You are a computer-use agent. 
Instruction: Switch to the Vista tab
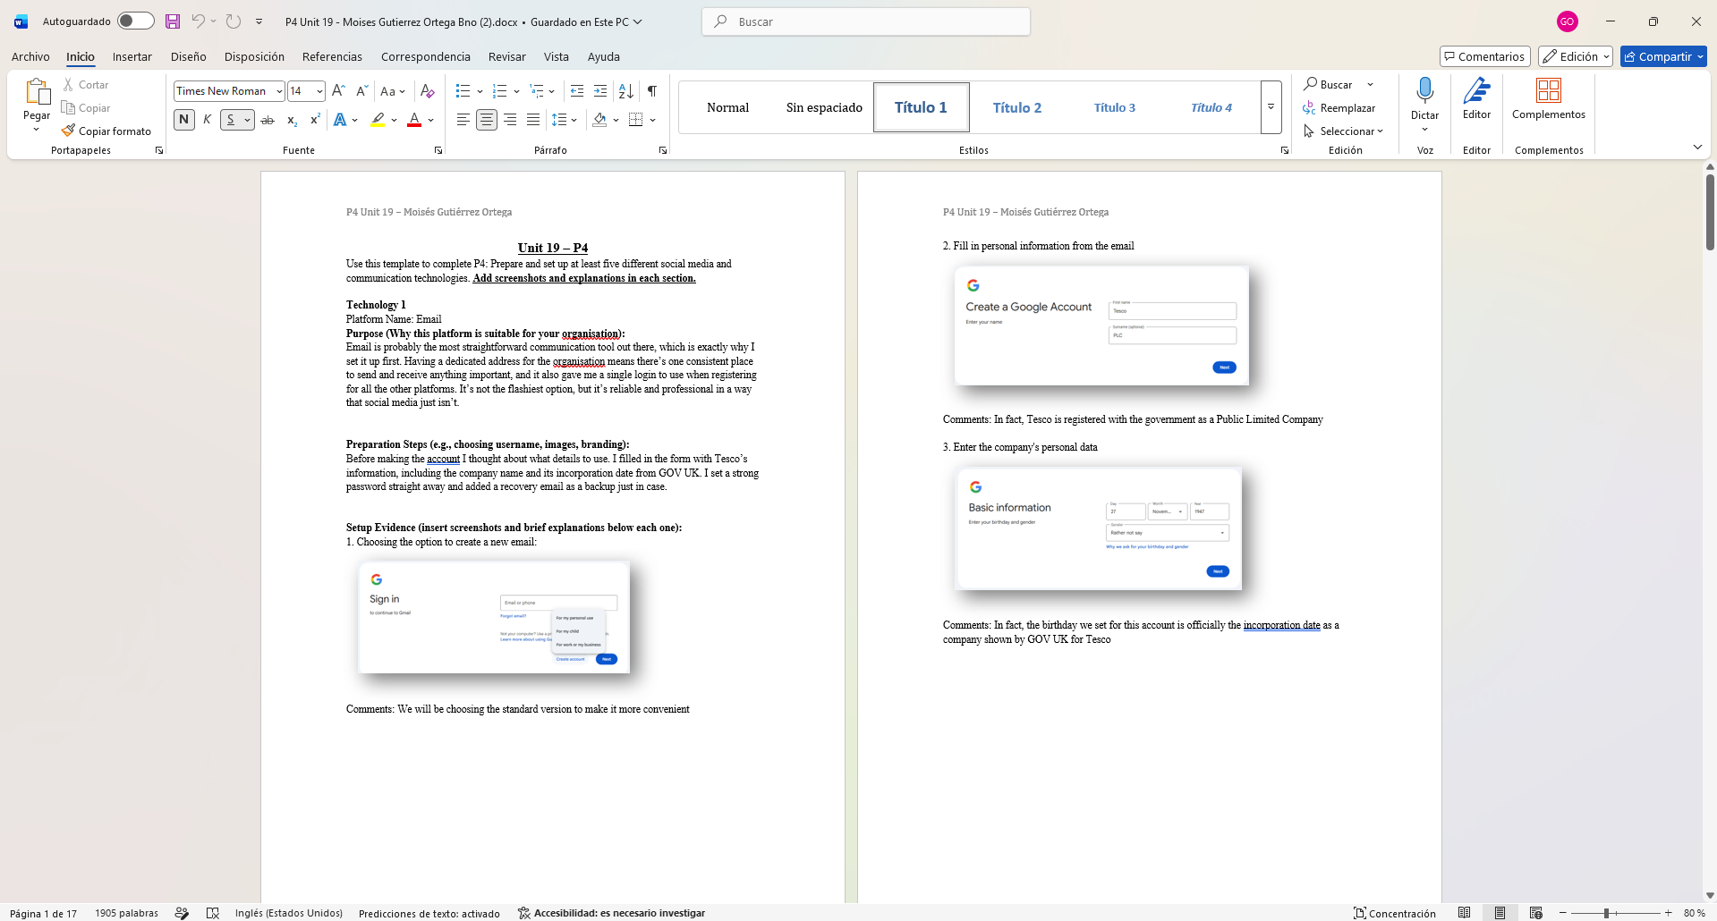point(557,56)
